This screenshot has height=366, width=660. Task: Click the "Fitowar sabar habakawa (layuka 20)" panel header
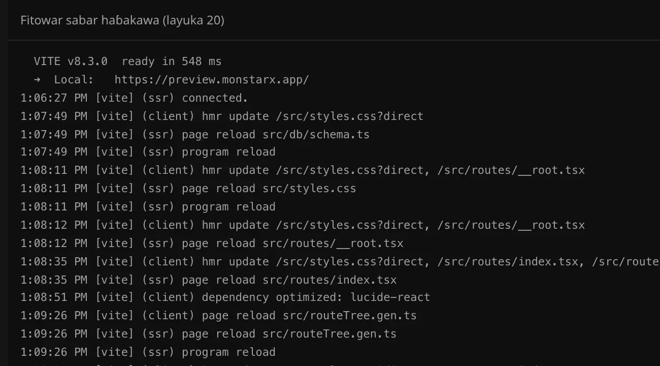pyautogui.click(x=122, y=20)
